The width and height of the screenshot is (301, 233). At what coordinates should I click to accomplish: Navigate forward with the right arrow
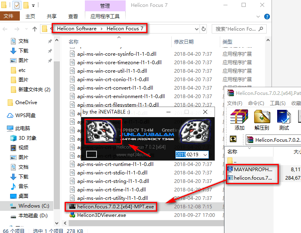pos(17,29)
